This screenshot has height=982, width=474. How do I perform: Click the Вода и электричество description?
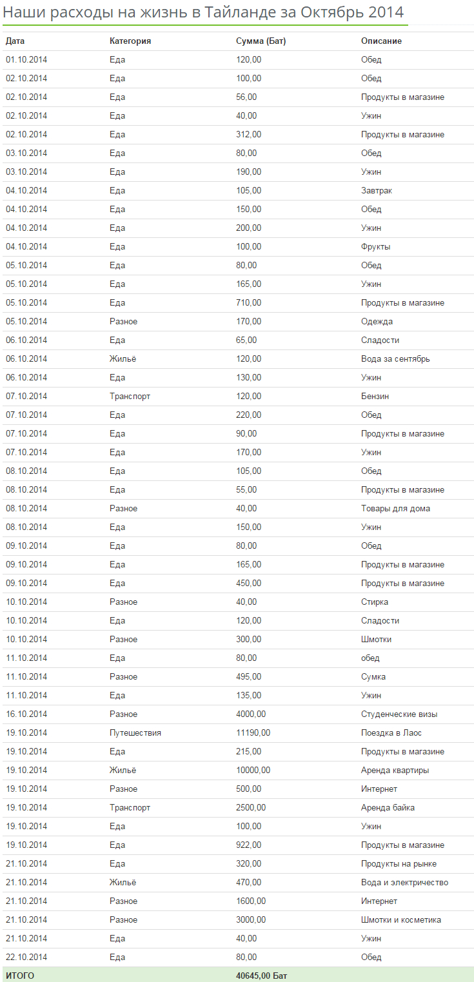404,882
